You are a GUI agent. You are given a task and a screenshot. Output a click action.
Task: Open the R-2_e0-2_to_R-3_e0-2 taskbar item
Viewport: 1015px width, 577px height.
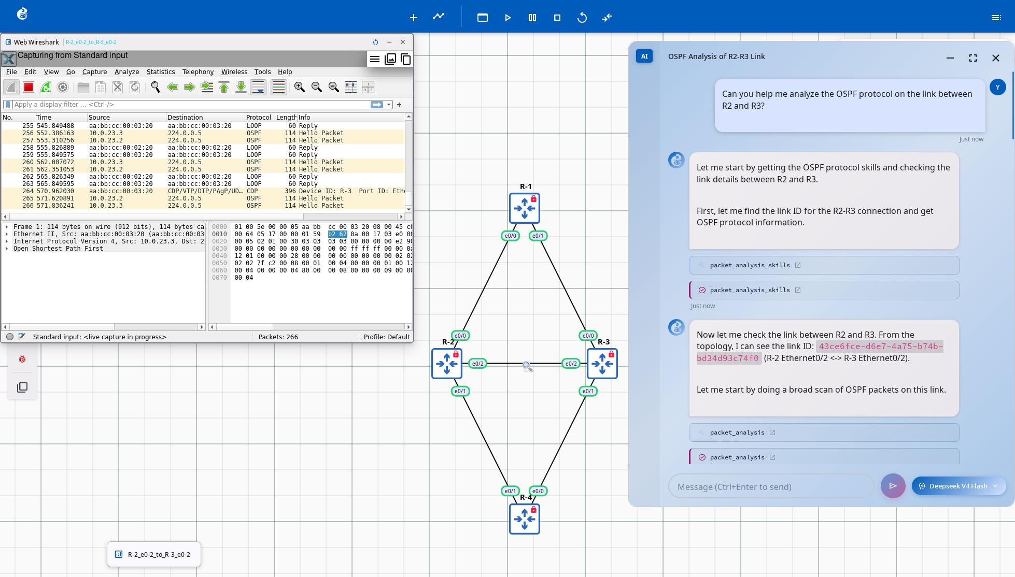pos(154,554)
